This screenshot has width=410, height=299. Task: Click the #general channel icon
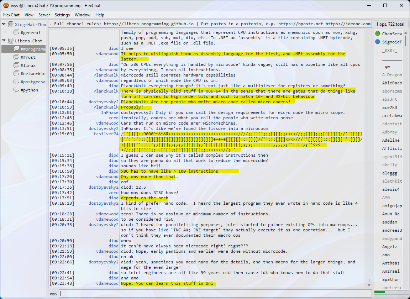coord(16,33)
